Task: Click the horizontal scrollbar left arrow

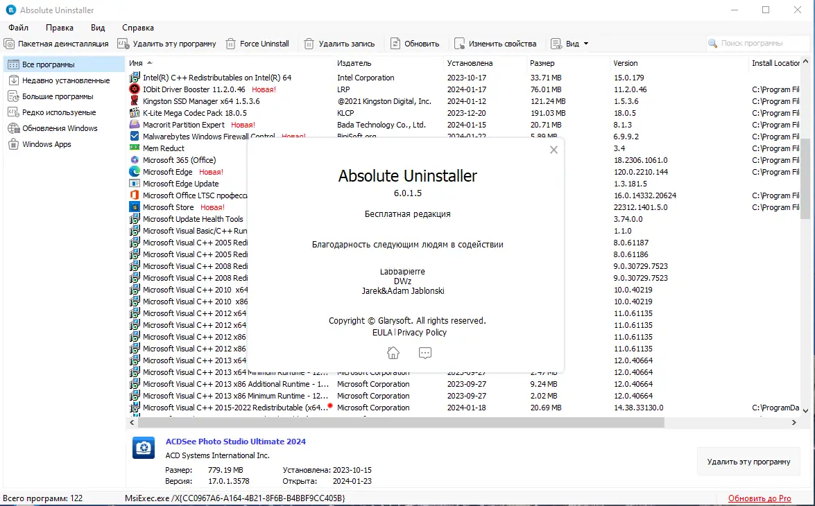Action: [x=132, y=422]
